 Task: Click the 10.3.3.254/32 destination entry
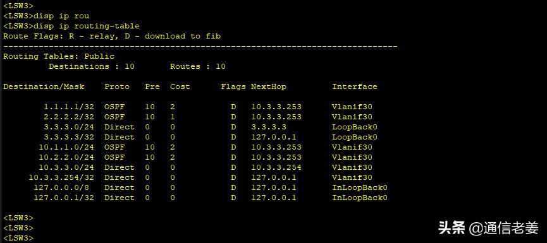(61, 177)
